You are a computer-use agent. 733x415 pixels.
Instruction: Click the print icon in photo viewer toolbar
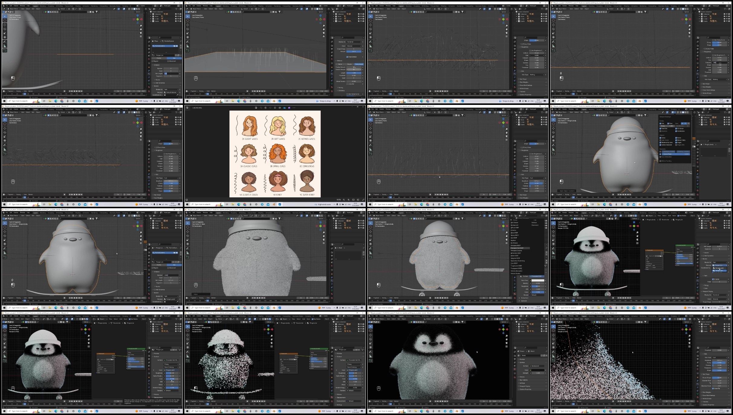coord(280,108)
